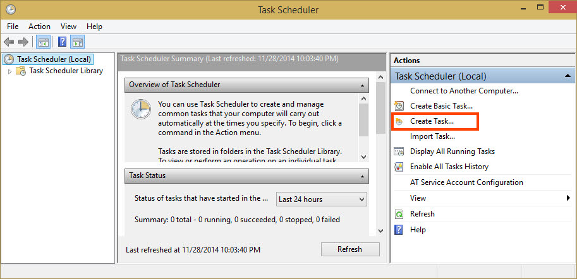577x279 pixels.
Task: Click AT Service Account Configuration
Action: [x=466, y=182]
